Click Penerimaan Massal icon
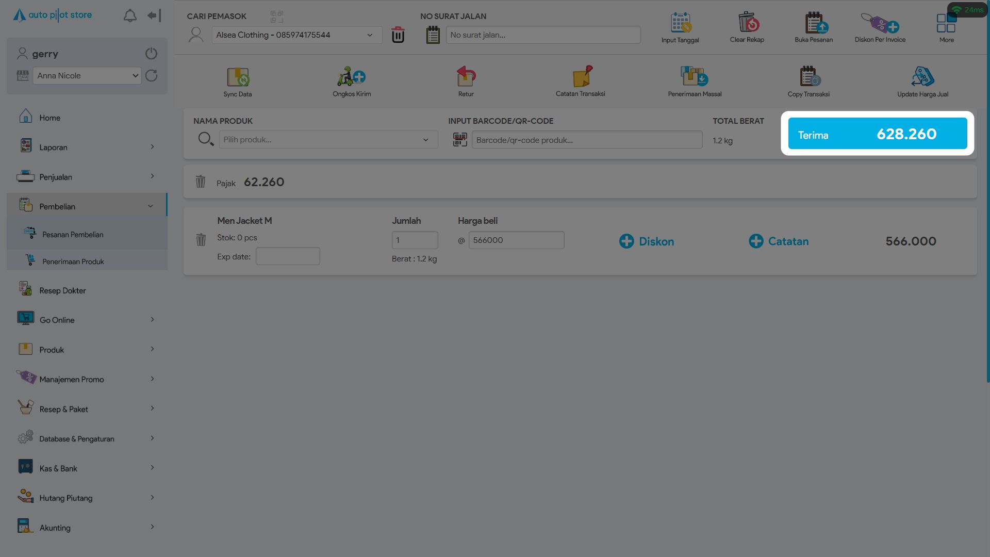 [x=694, y=77]
